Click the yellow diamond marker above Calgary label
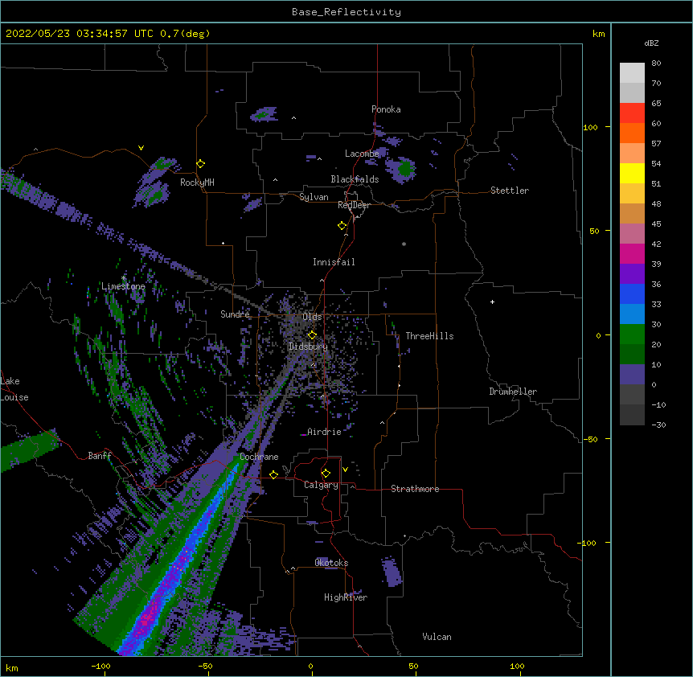This screenshot has width=693, height=677. point(326,474)
